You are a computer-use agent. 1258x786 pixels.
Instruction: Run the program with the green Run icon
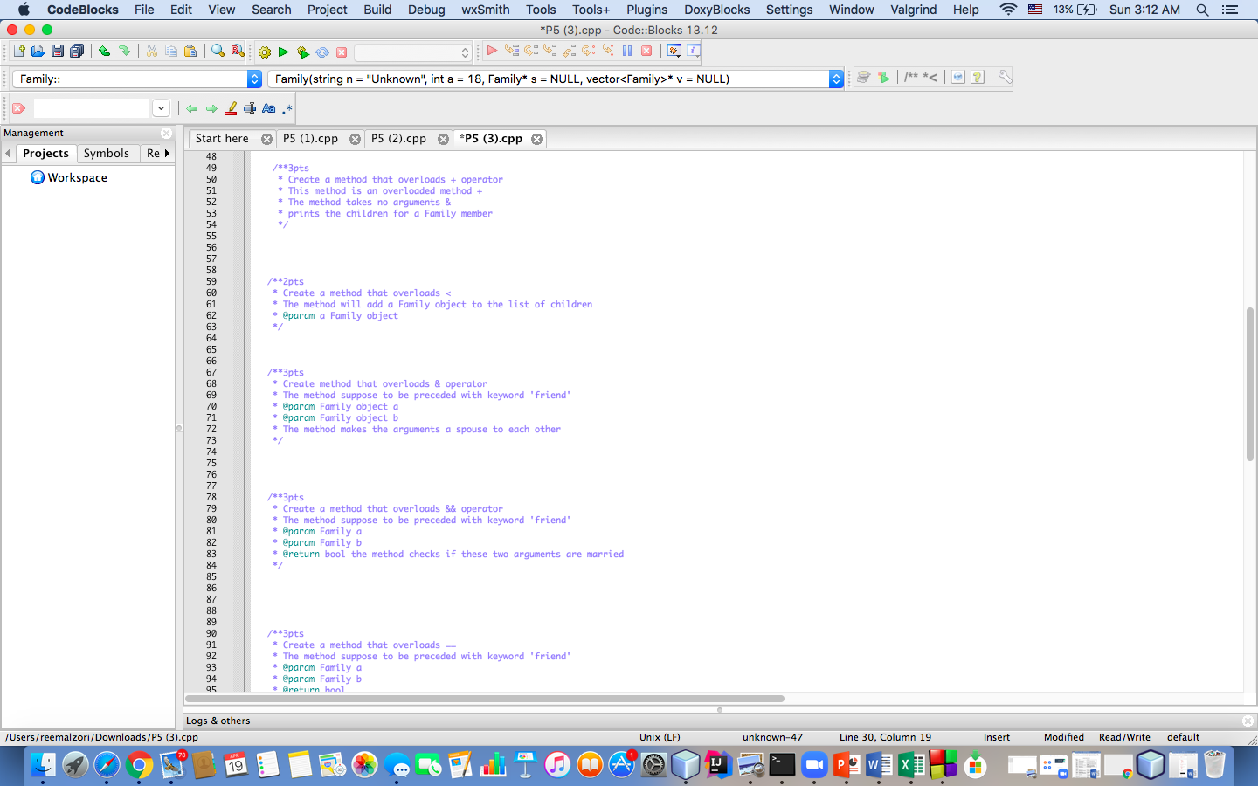(x=283, y=52)
